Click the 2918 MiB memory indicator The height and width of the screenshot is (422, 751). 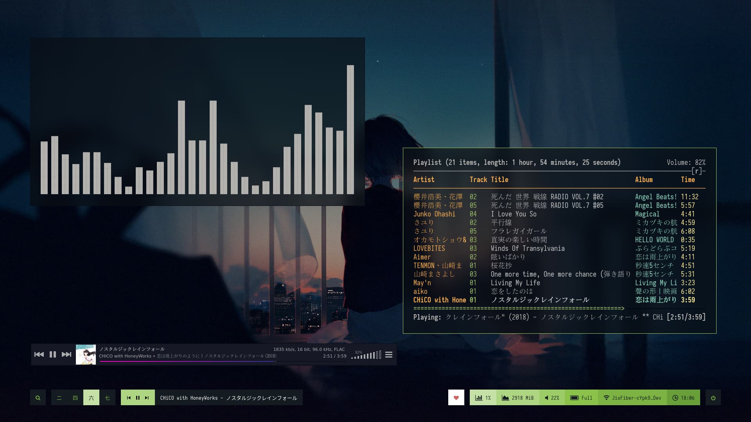point(517,398)
